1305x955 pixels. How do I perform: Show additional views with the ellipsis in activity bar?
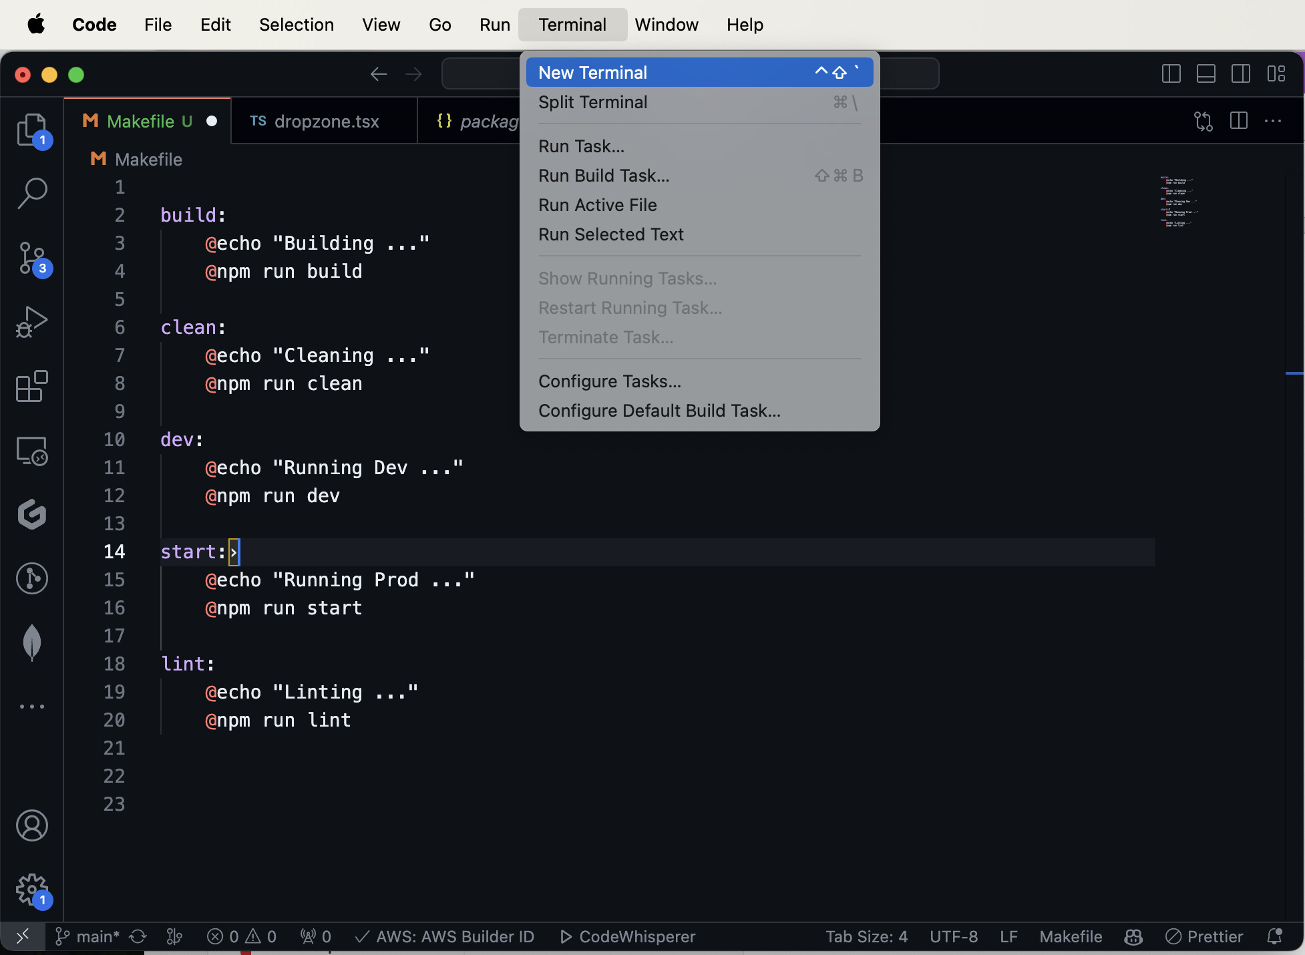32,706
